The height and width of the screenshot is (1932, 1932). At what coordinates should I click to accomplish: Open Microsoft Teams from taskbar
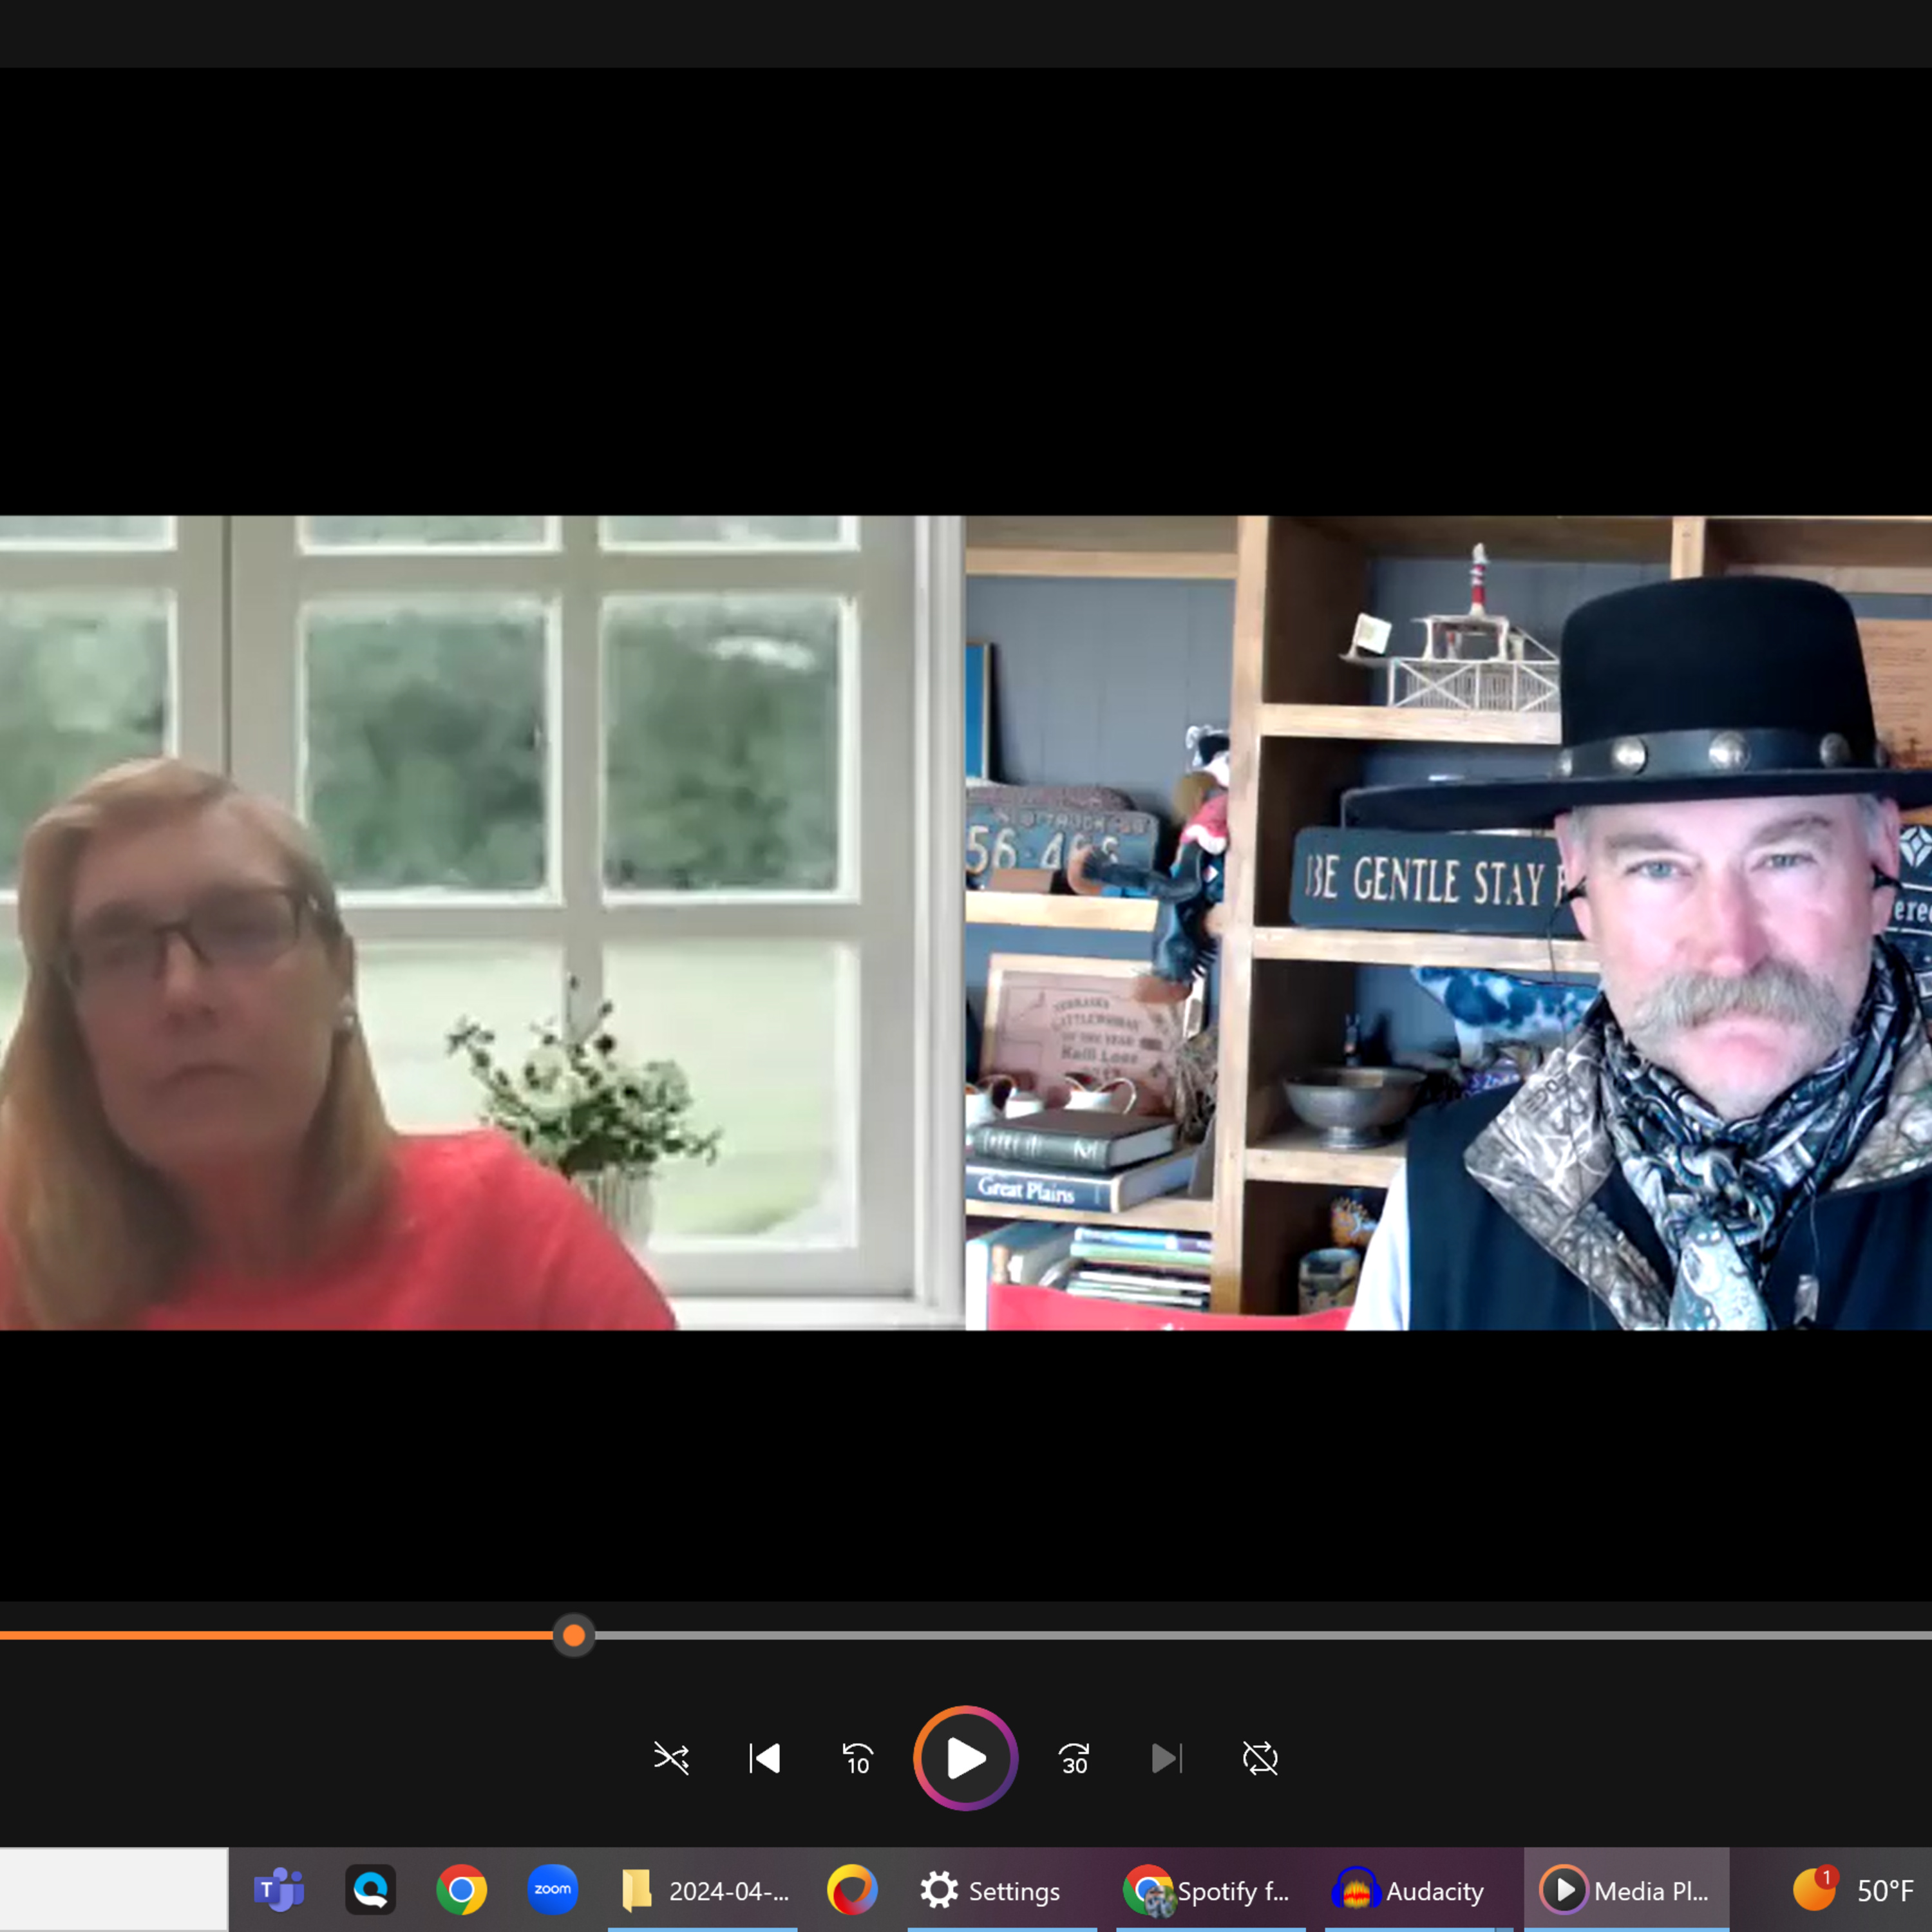tap(279, 1890)
